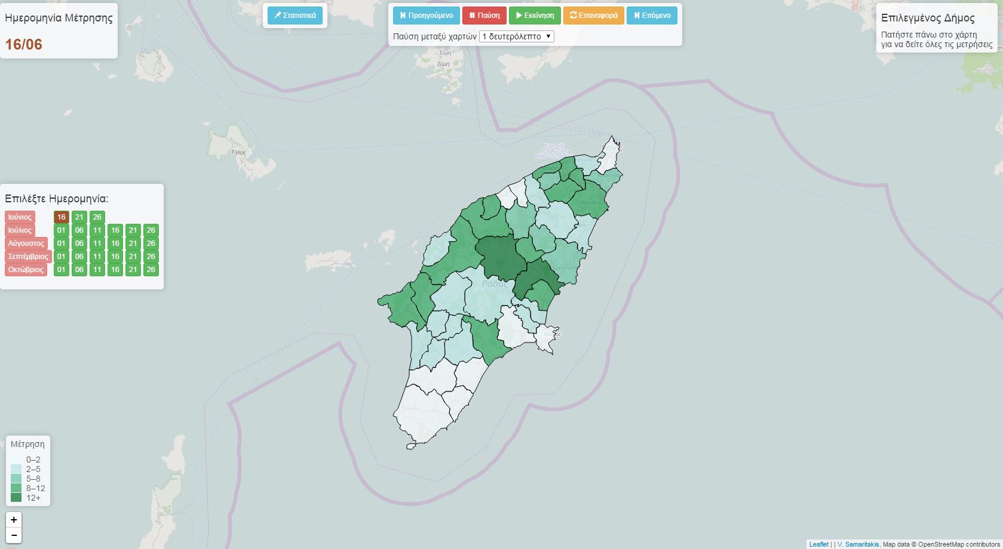Select date 21 in the Σεπτέμβριος row
Image resolution: width=1003 pixels, height=549 pixels.
133,257
